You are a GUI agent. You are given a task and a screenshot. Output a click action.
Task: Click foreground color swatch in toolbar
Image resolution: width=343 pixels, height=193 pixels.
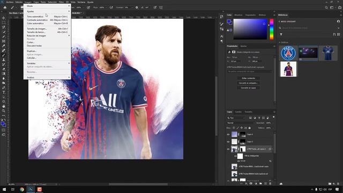(x=3, y=124)
